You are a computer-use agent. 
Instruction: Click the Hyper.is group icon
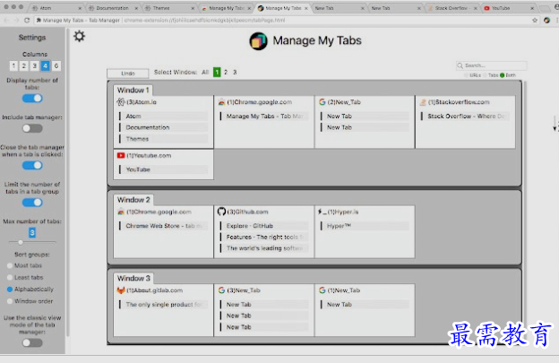322,212
